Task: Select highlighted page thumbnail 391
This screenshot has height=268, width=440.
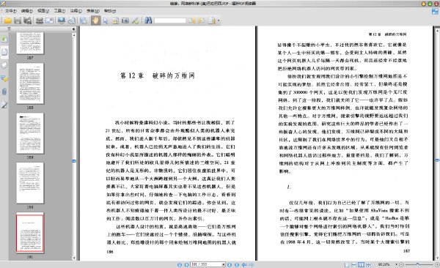Action: click(30, 233)
